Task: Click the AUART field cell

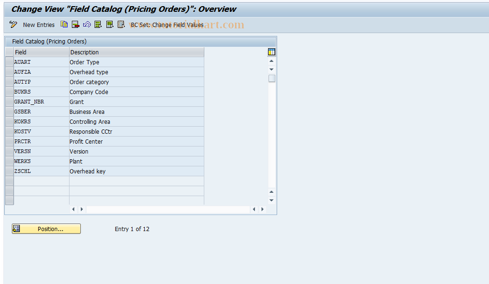Action: click(41, 62)
